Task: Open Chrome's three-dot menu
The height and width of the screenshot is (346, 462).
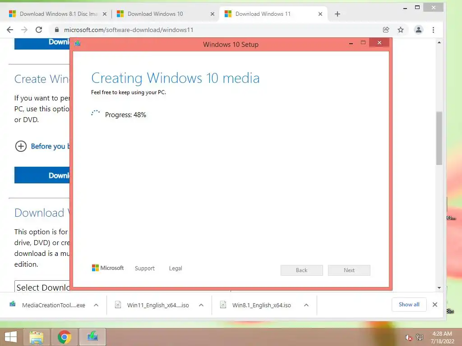Action: [433, 30]
